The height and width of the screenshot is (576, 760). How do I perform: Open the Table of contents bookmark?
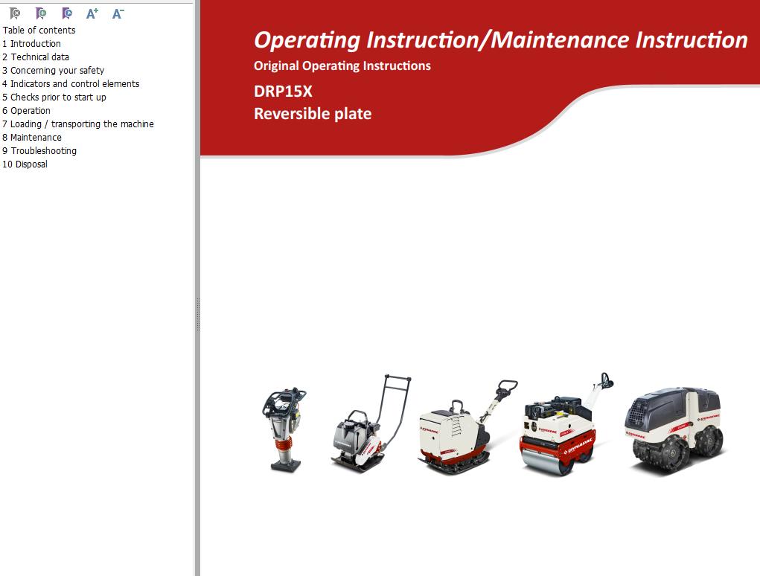[39, 30]
